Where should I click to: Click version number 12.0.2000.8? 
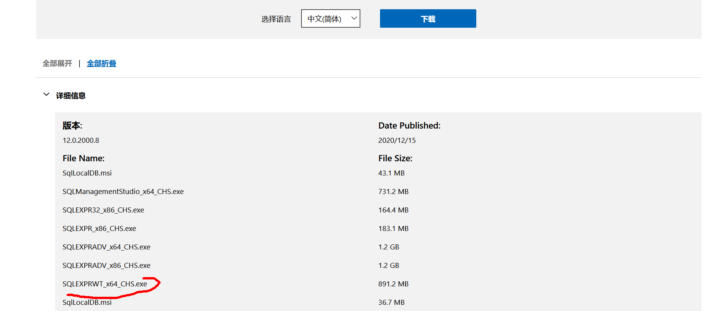pos(81,140)
